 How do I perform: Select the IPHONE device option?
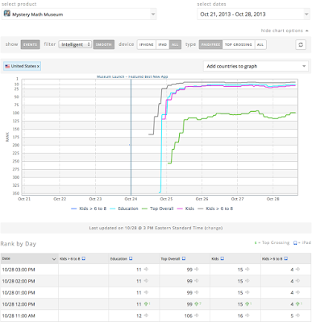pyautogui.click(x=147, y=44)
